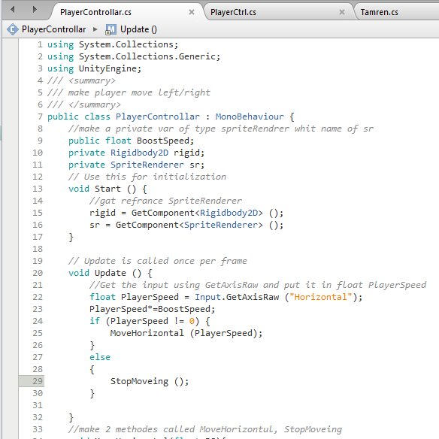Click 'Input.GetAxisRaw' call on line 22
The height and width of the screenshot is (439, 439).
coord(237,297)
